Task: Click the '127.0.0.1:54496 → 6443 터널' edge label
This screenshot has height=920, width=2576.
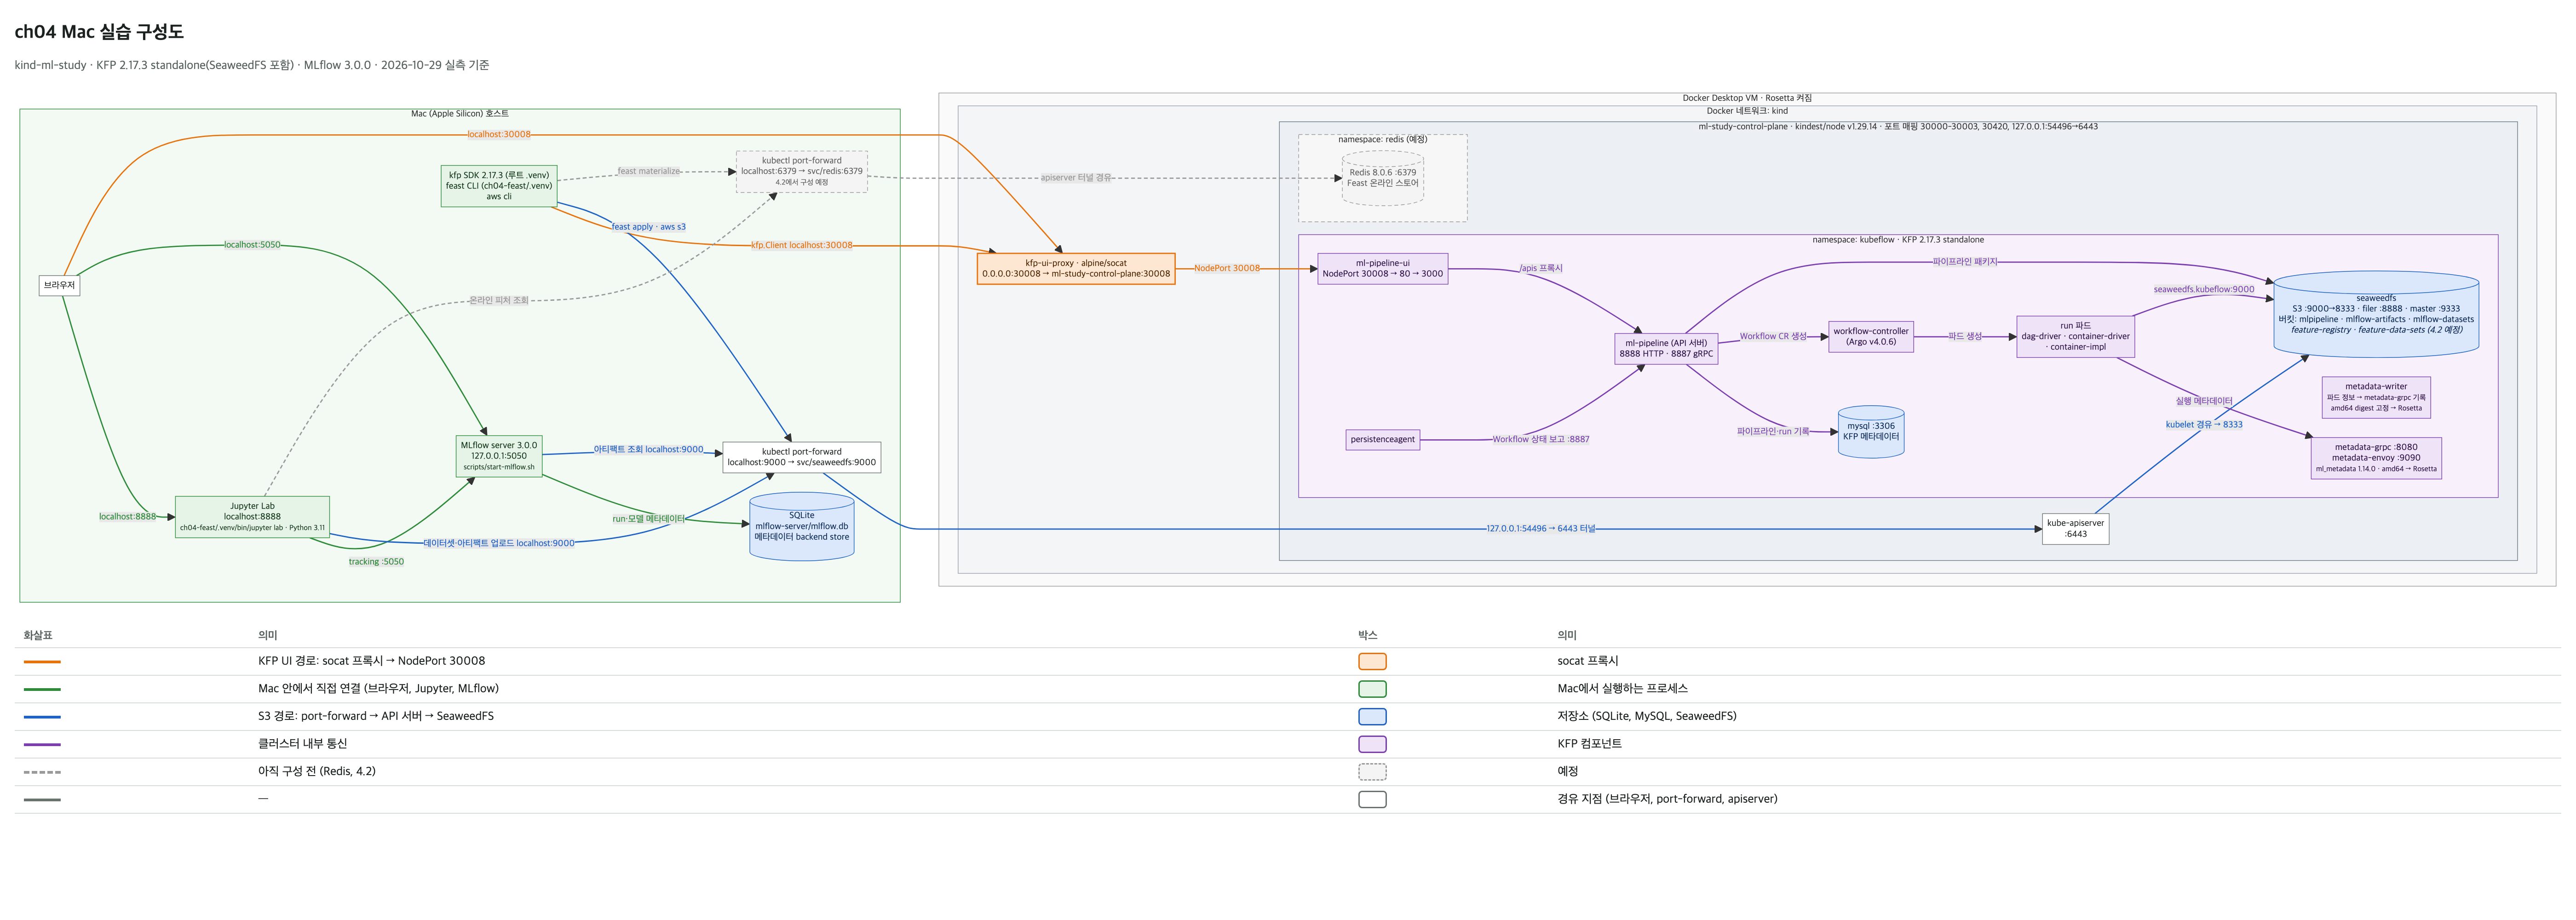Action: tap(1541, 529)
